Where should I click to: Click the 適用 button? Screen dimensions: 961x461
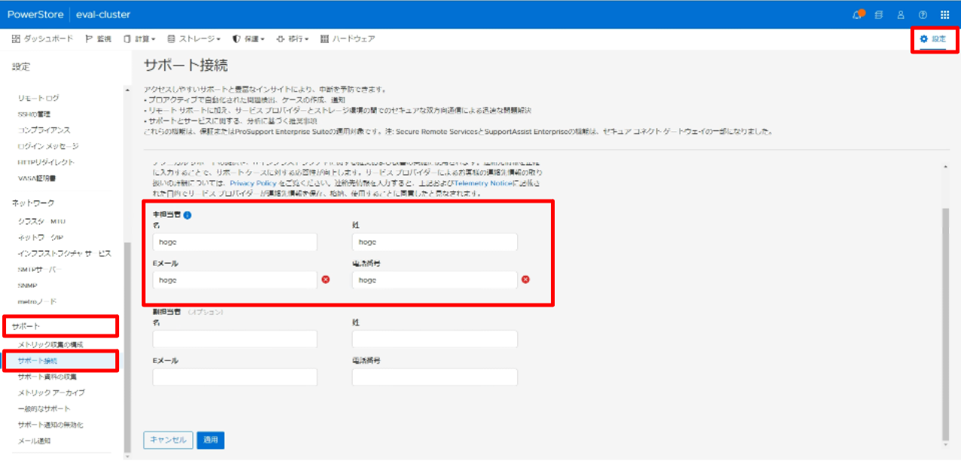[210, 440]
